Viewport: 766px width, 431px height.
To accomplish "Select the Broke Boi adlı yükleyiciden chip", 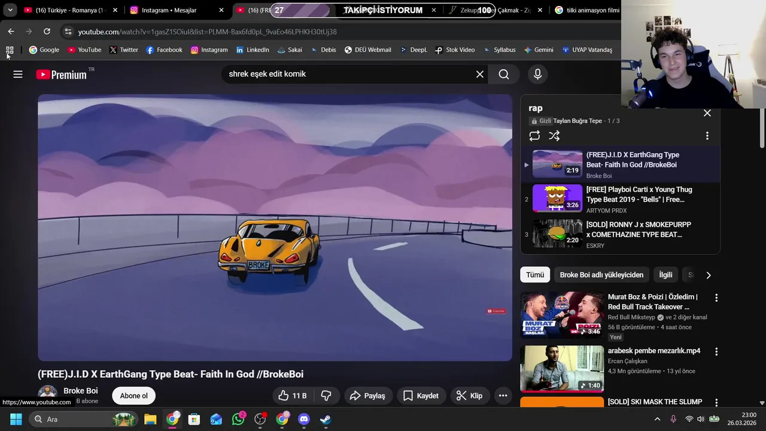I will (x=601, y=275).
